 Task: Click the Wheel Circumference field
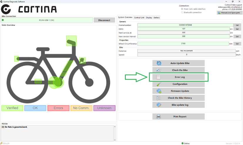point(183,44)
